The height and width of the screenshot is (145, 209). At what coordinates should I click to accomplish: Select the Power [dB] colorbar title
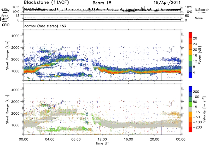click(200, 55)
